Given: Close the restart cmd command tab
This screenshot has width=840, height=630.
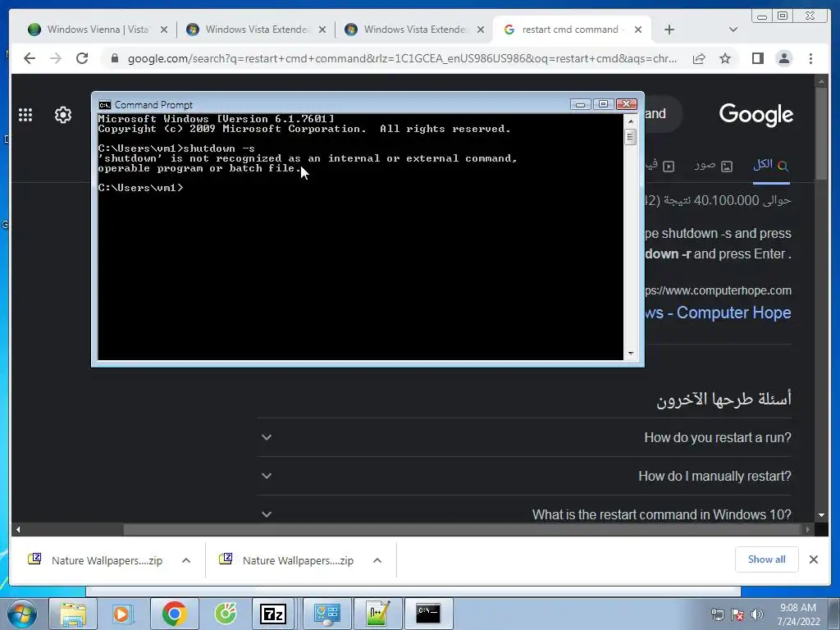Looking at the screenshot, I should point(638,30).
